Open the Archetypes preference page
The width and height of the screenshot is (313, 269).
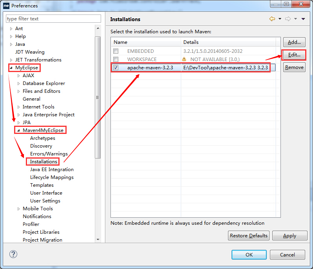pos(43,138)
